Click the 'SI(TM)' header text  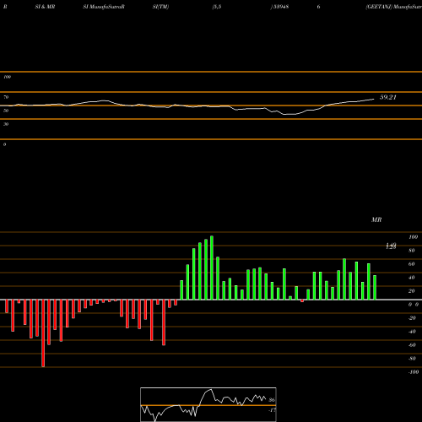[160, 7]
